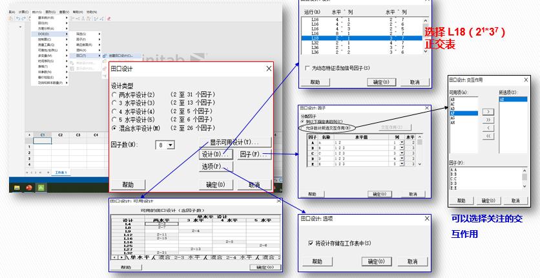Screen dimensions: 540x278
Task: Open 控制图(C) submenu in 统计 menu
Action: click(x=50, y=39)
